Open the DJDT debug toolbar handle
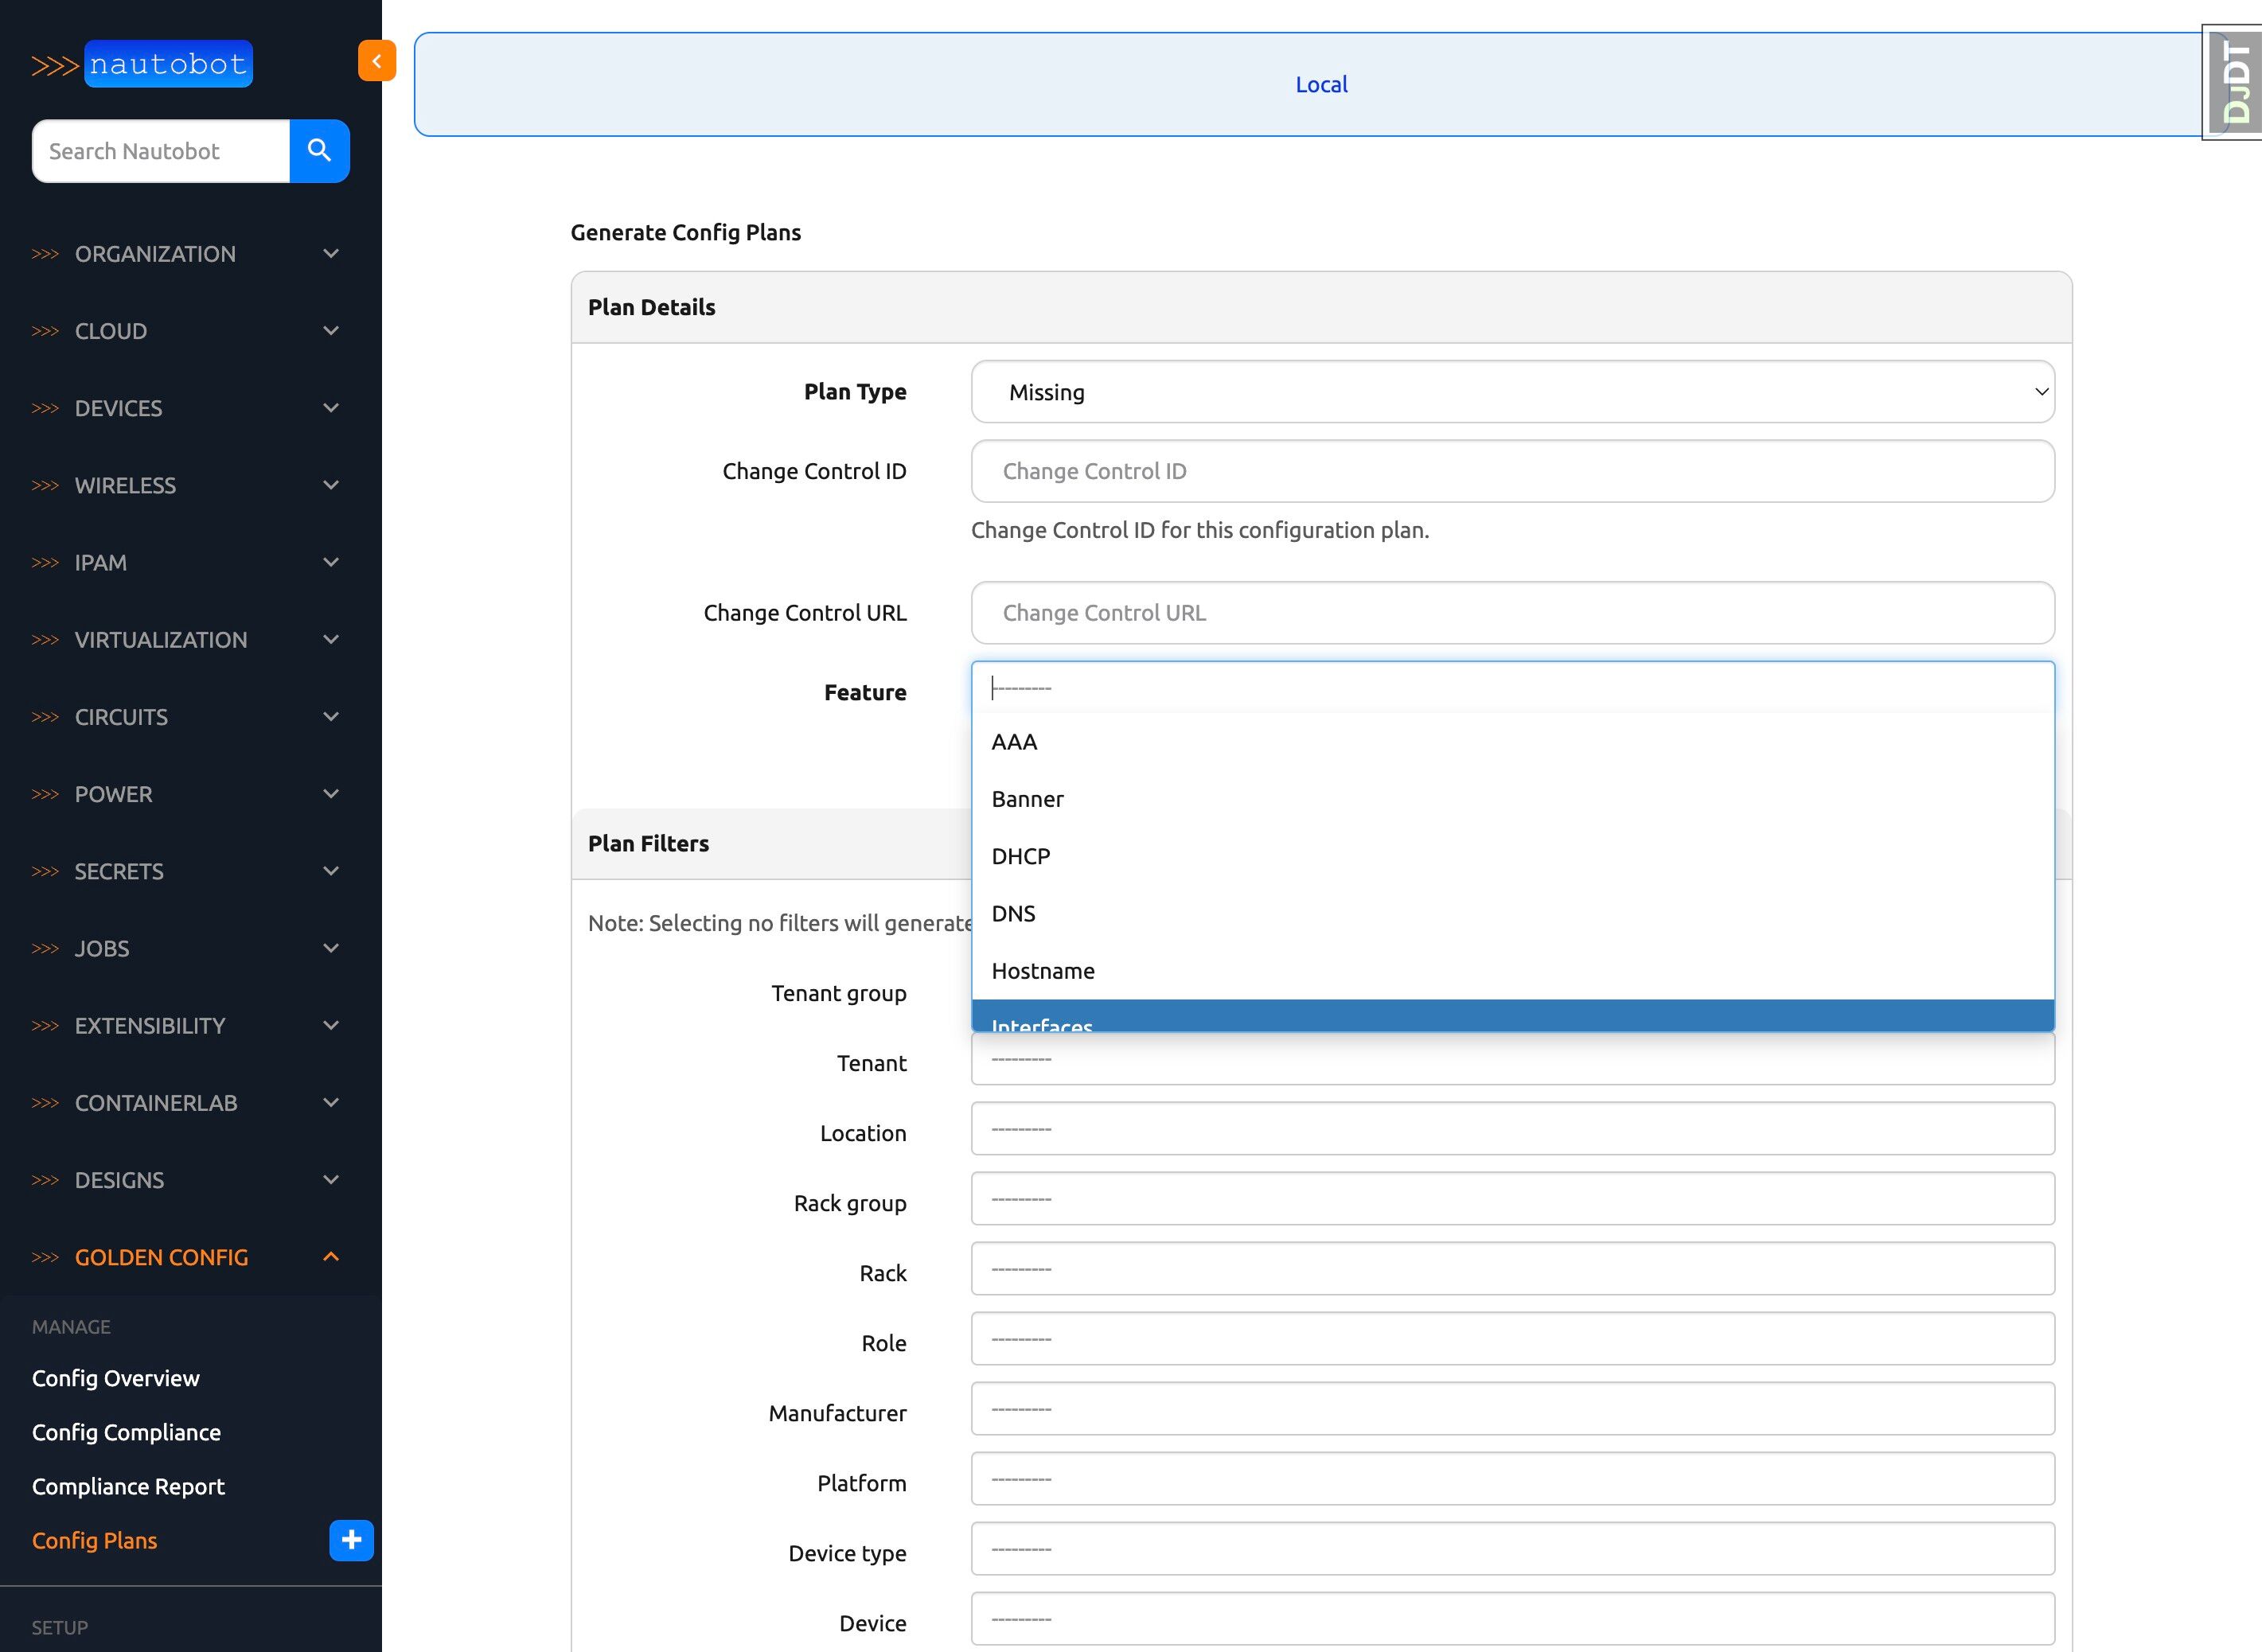The image size is (2262, 1652). point(2234,83)
